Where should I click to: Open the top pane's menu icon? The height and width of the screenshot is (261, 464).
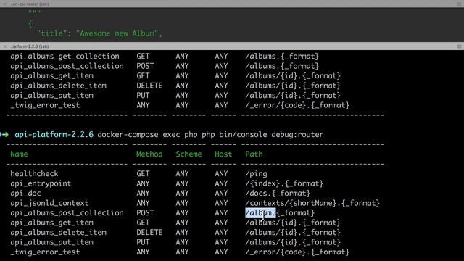click(x=459, y=4)
